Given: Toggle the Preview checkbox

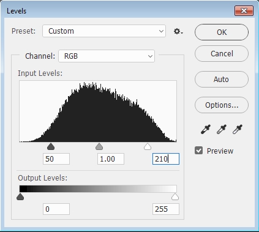Looking at the screenshot, I should (x=198, y=151).
